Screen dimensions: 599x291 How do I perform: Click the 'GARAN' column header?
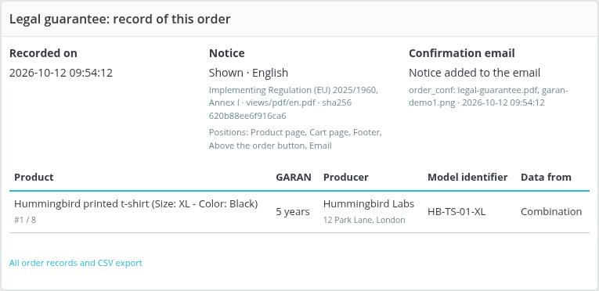click(294, 178)
